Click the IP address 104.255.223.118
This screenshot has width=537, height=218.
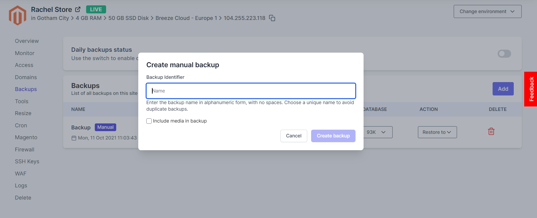point(245,18)
